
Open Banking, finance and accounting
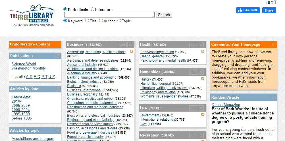91,77
